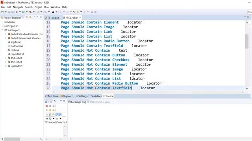
Task: Toggle Scroll Lock in console
Action: (50, 114)
